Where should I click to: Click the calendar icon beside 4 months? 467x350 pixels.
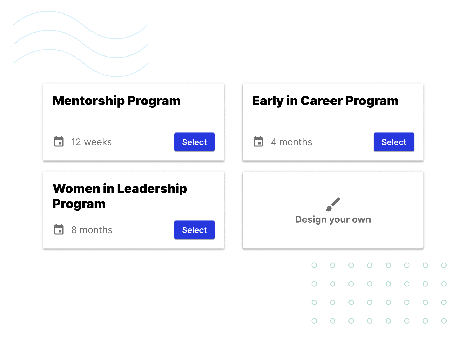tap(259, 142)
